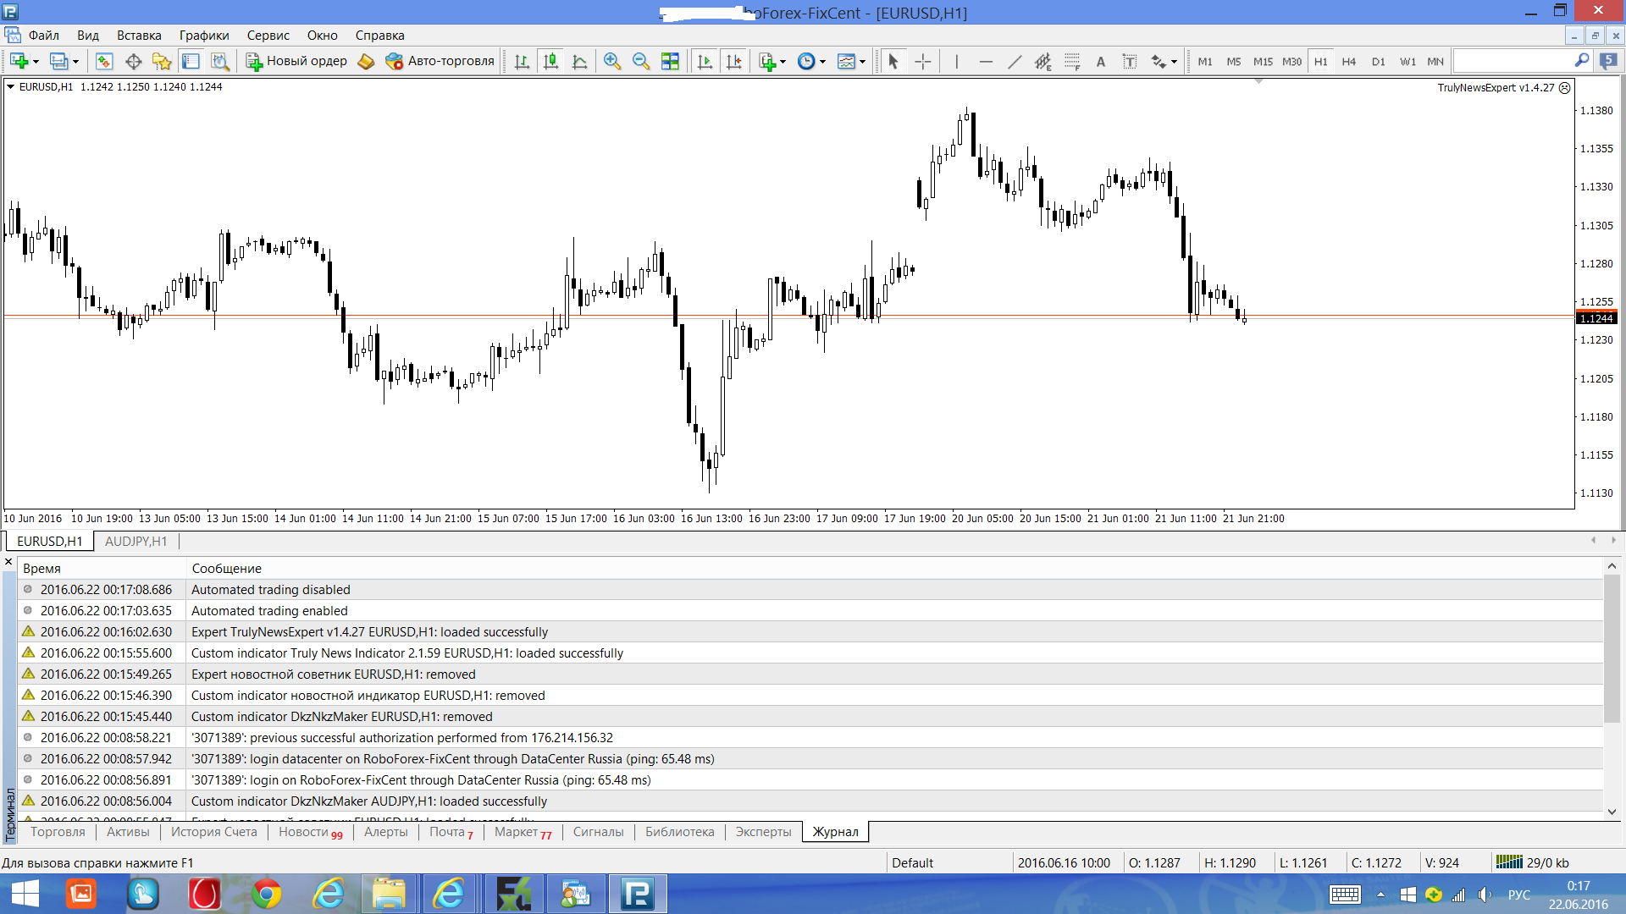Screen dimensions: 1626x914
Task: Switch to bar chart type
Action: [x=522, y=61]
